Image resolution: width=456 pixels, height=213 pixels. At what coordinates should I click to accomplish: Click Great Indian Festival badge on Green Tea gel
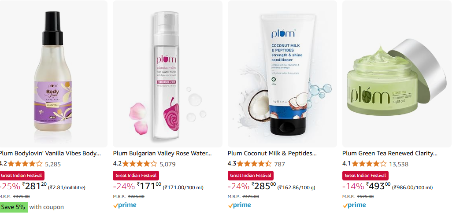(x=365, y=176)
